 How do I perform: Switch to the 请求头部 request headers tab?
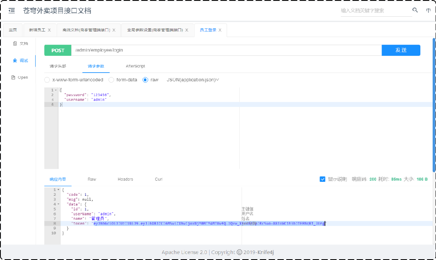pos(58,66)
